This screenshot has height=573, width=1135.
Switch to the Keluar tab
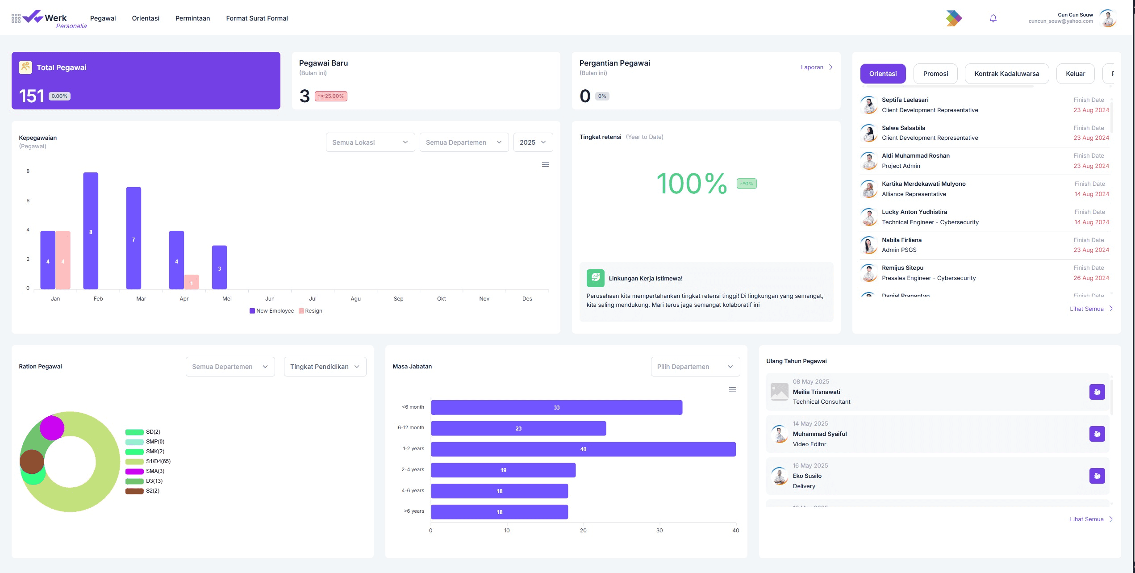pos(1075,74)
